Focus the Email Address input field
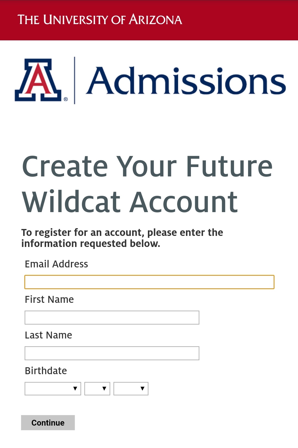The height and width of the screenshot is (448, 298). click(x=149, y=282)
